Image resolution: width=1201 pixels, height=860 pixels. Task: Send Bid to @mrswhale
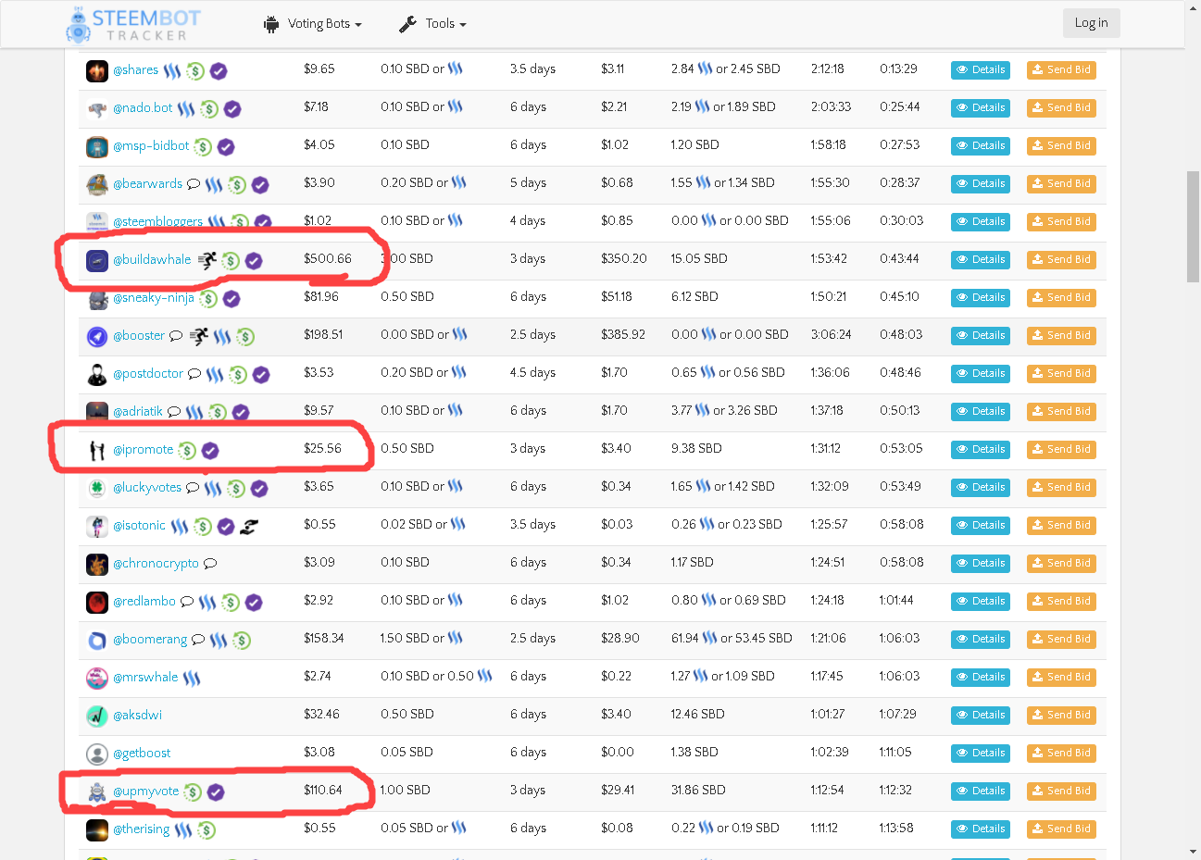tap(1061, 678)
